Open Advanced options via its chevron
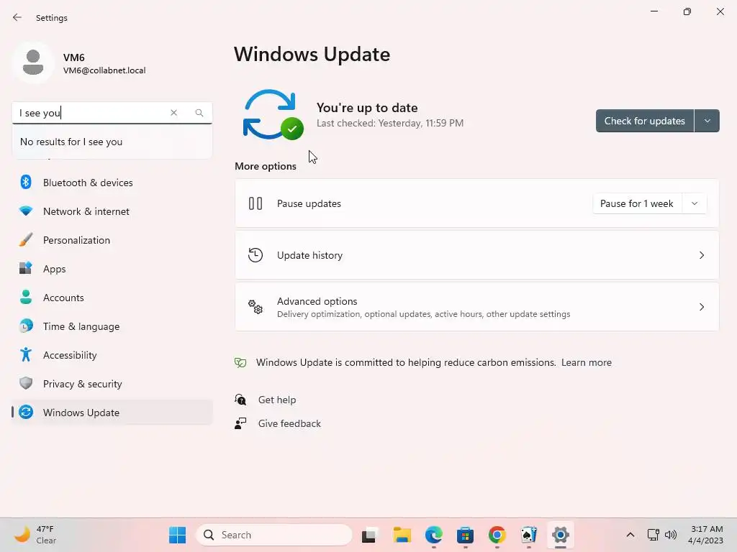The image size is (737, 552). pos(701,306)
